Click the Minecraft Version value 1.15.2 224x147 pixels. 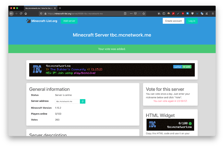tap(58, 108)
